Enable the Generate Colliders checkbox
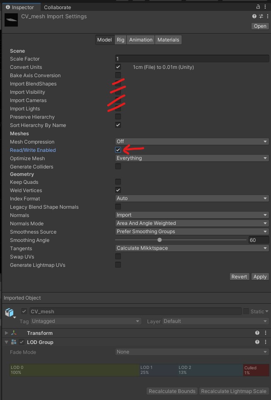This screenshot has width=271, height=400. [x=118, y=166]
